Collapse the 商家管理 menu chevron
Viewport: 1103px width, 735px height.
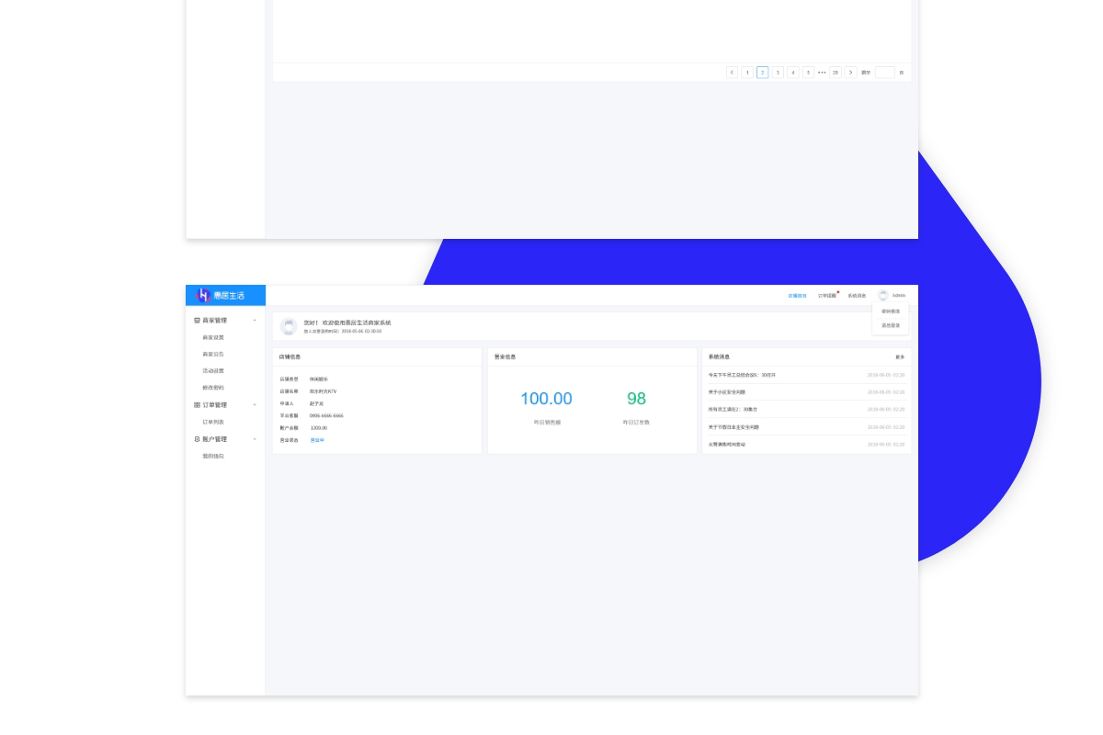[255, 321]
